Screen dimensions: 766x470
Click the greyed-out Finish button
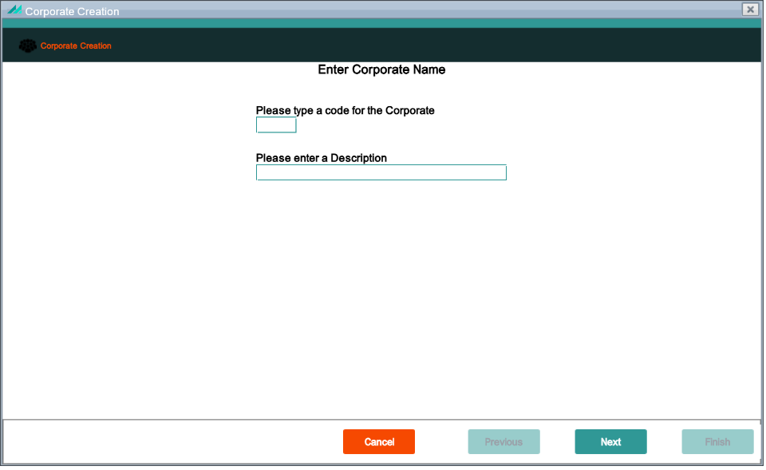click(717, 441)
